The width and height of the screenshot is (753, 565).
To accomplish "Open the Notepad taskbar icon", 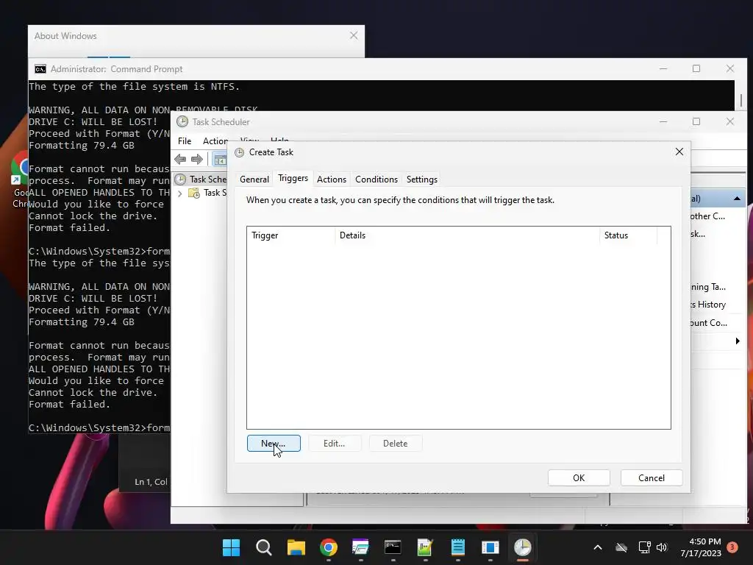I will pos(457,547).
